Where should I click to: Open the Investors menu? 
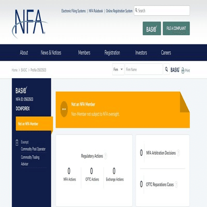coord(141,53)
